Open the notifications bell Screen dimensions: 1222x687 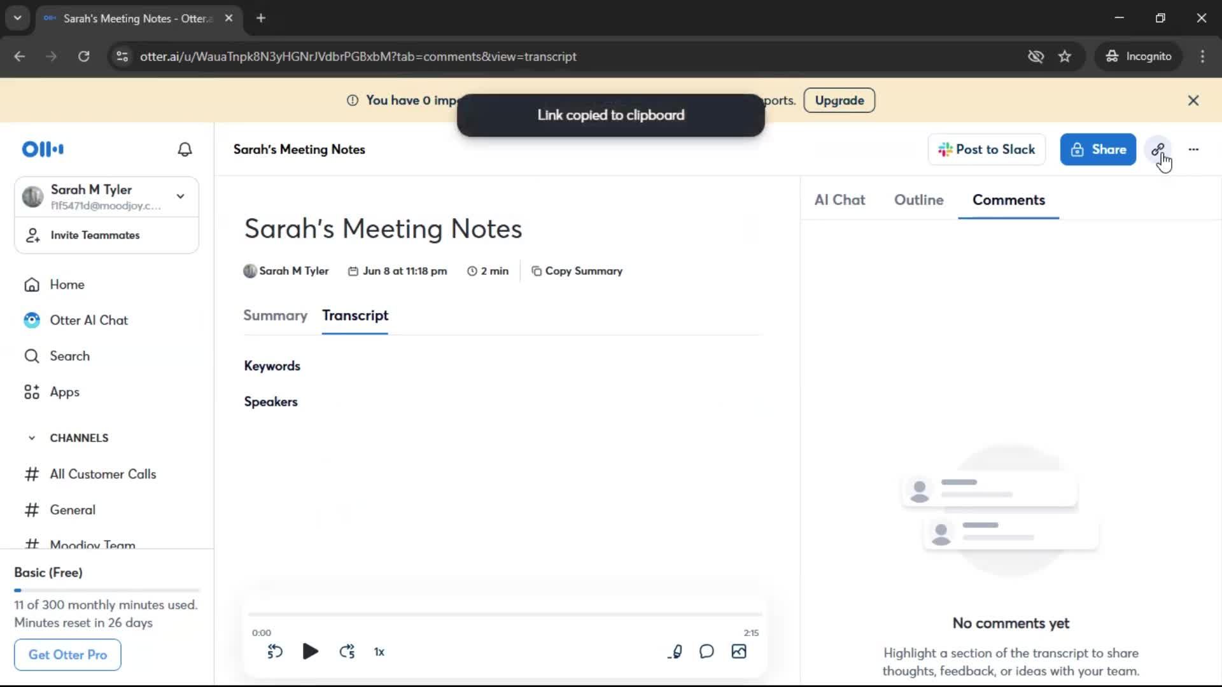(185, 149)
